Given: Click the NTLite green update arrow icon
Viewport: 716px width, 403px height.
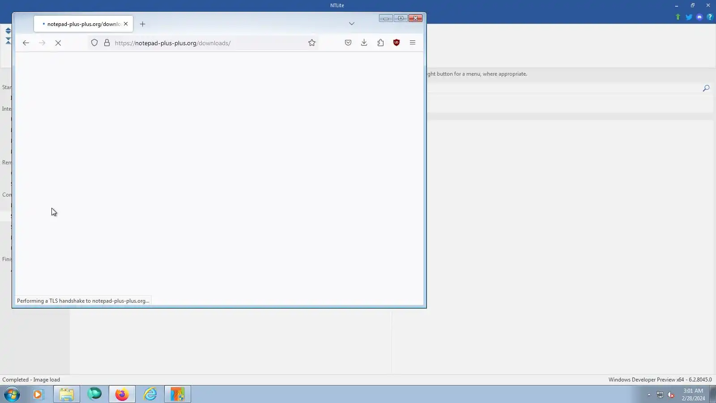Looking at the screenshot, I should [678, 17].
